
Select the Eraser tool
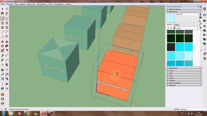tap(7, 13)
